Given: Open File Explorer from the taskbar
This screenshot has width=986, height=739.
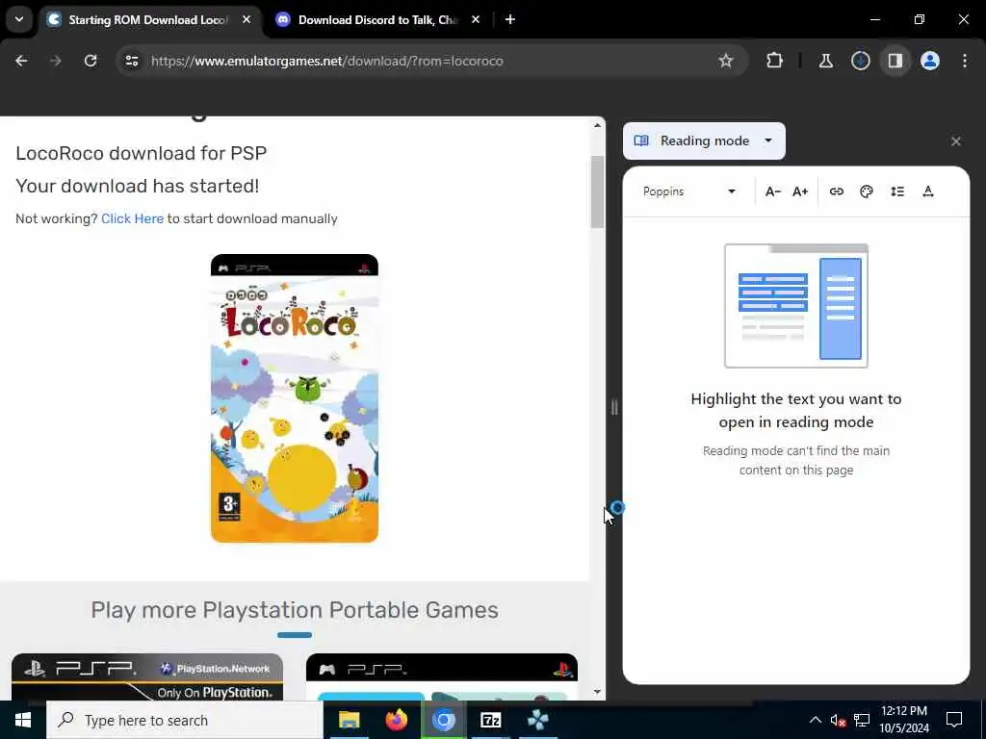Looking at the screenshot, I should 349,720.
